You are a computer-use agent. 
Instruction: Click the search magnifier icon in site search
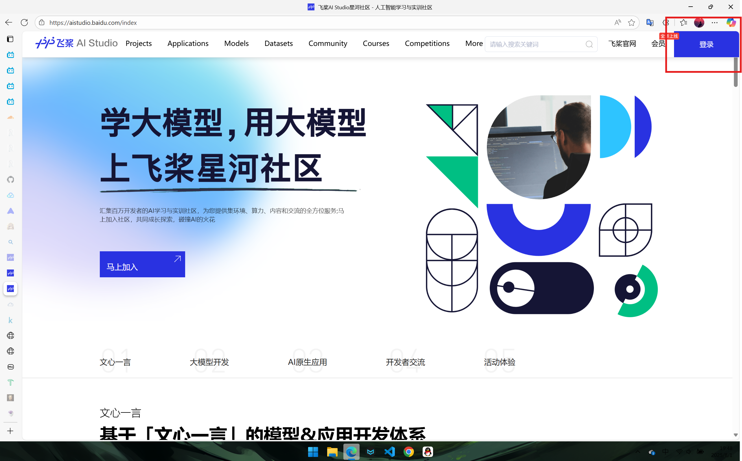[x=589, y=44]
